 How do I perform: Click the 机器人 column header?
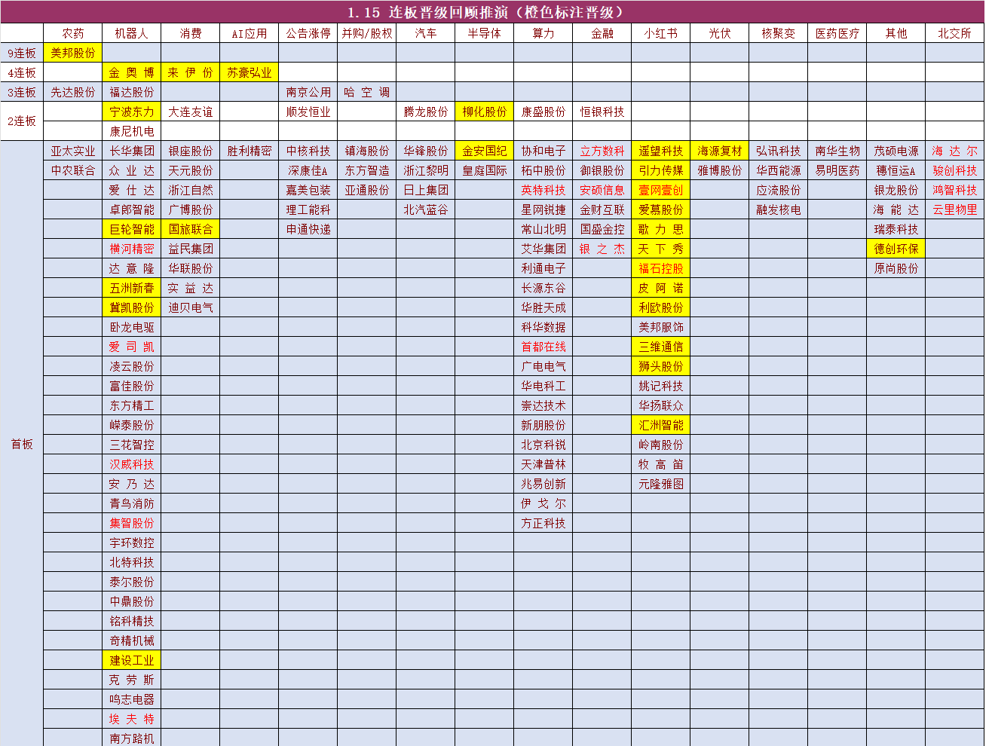132,33
